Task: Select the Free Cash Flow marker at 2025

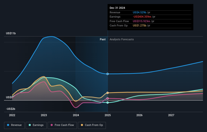Action: [108, 98]
